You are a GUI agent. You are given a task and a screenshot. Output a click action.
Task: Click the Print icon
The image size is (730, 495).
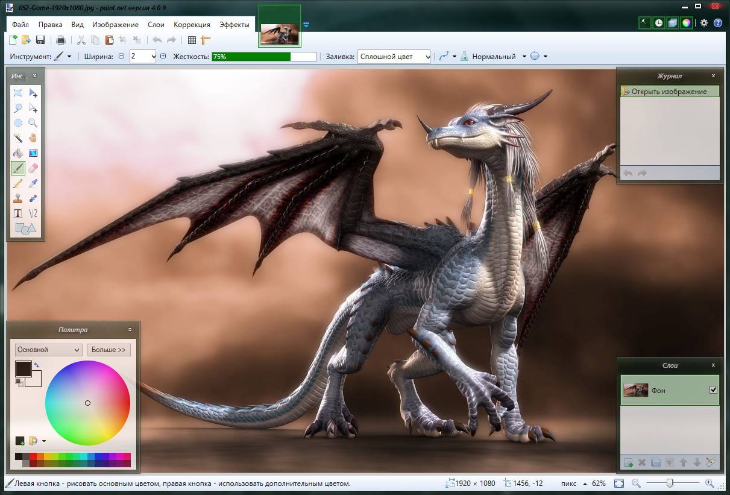[60, 40]
